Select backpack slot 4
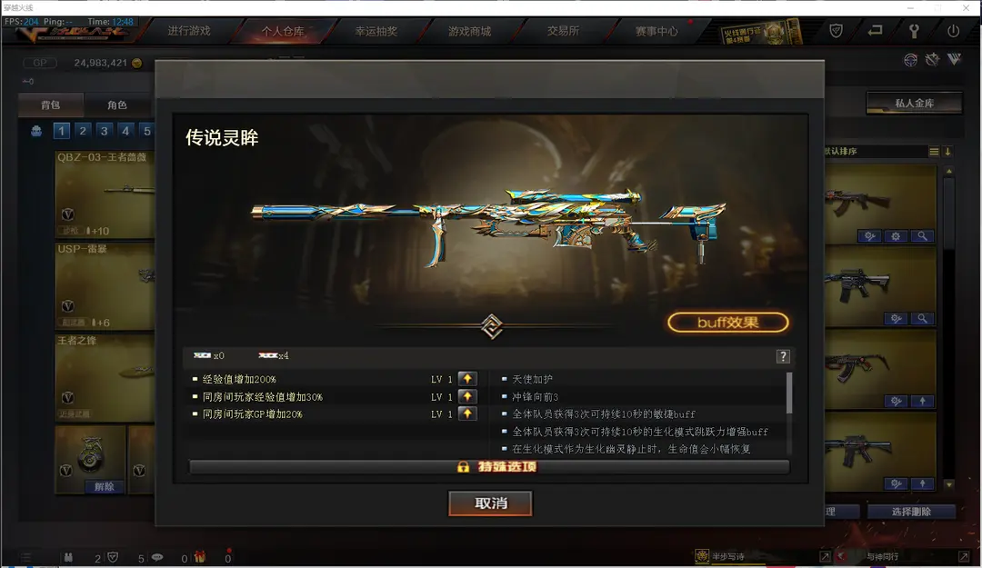The width and height of the screenshot is (982, 568). tap(125, 131)
